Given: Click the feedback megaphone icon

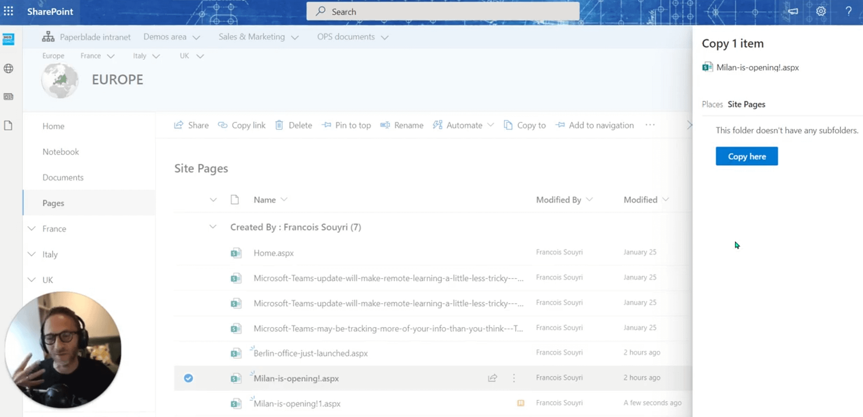Looking at the screenshot, I should point(792,11).
